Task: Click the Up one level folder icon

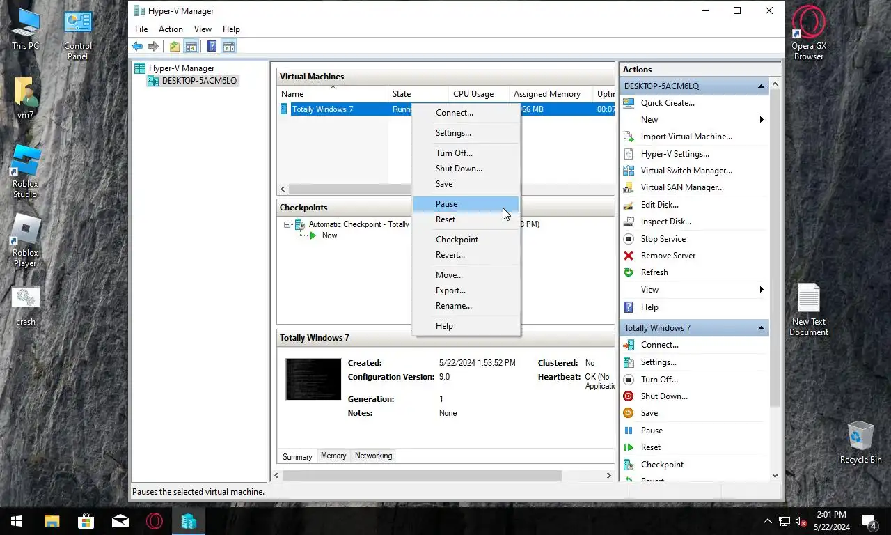Action: pyautogui.click(x=174, y=47)
